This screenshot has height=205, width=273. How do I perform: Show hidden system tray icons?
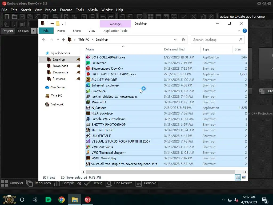[223, 200]
